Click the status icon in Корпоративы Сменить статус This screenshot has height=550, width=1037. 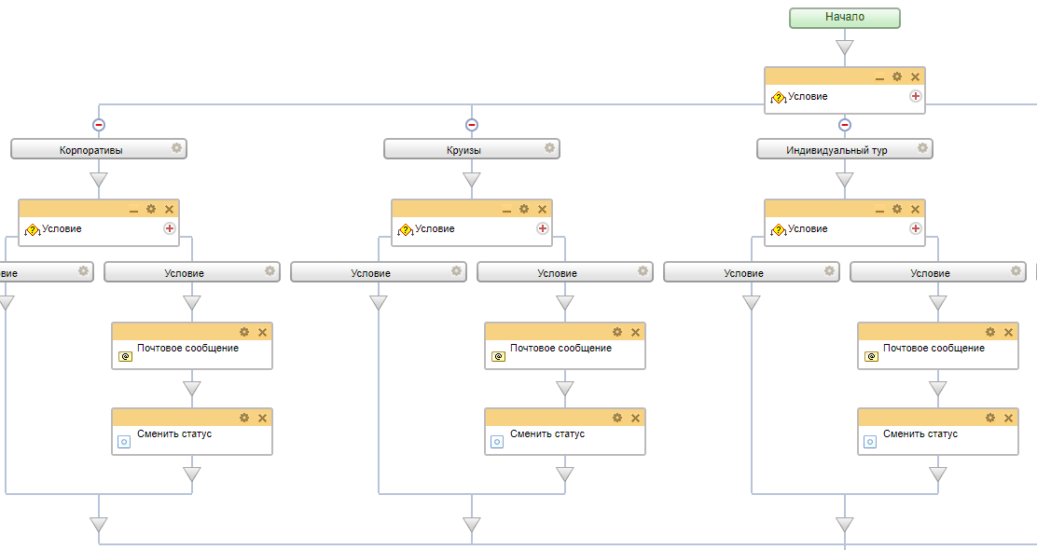click(124, 442)
